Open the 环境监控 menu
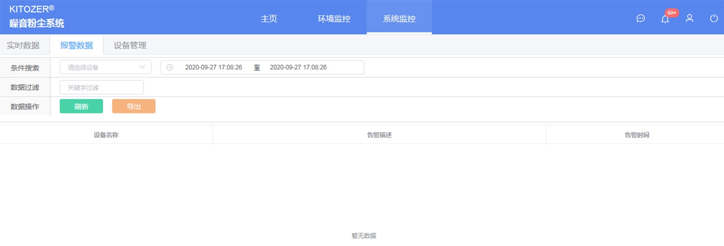This screenshot has height=246, width=724. (334, 19)
